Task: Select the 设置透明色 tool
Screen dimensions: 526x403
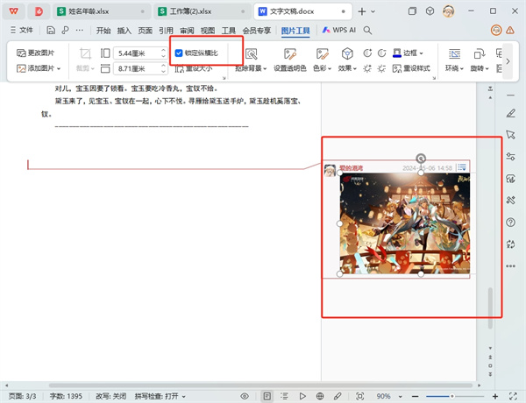Action: click(x=290, y=60)
